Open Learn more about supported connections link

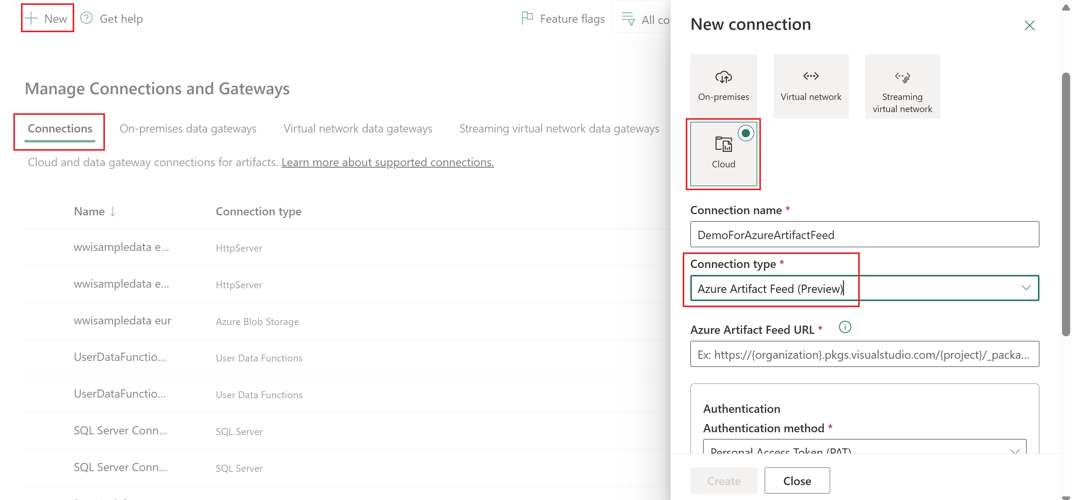(387, 162)
